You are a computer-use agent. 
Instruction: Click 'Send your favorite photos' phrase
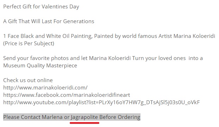pyautogui.click(x=36, y=58)
